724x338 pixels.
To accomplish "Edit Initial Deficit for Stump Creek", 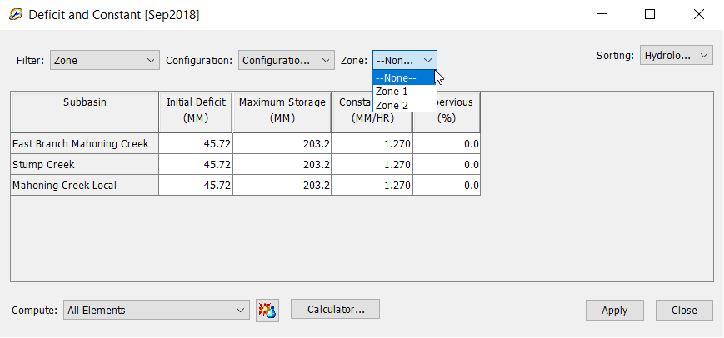I will tap(196, 165).
